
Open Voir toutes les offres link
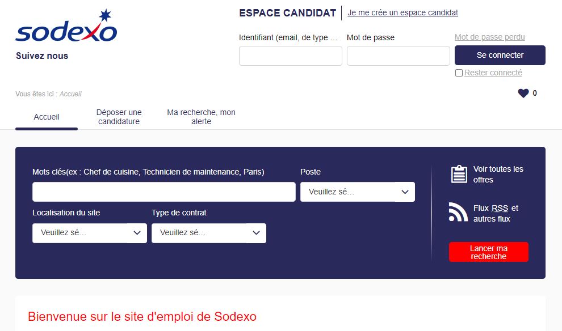point(498,174)
